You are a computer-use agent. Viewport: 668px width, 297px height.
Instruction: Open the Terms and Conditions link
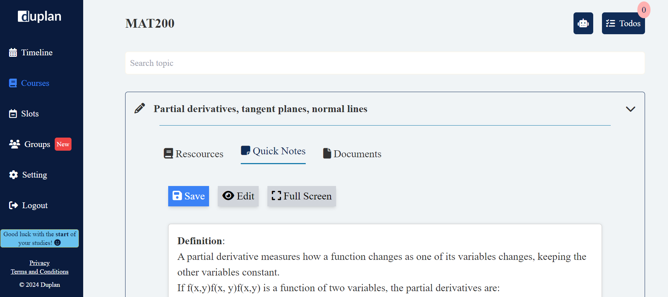(x=39, y=272)
